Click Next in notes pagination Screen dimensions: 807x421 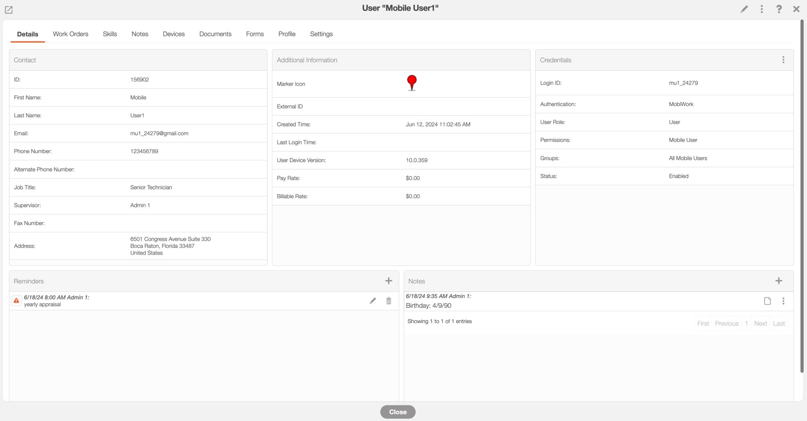(x=760, y=323)
